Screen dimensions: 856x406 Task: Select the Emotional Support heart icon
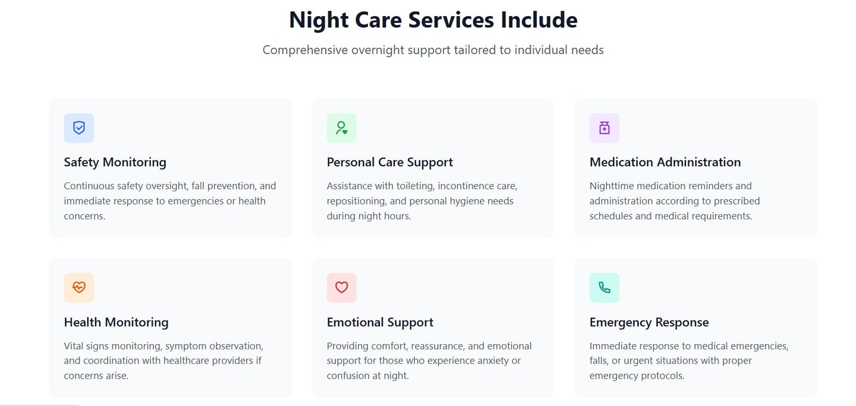pyautogui.click(x=341, y=288)
